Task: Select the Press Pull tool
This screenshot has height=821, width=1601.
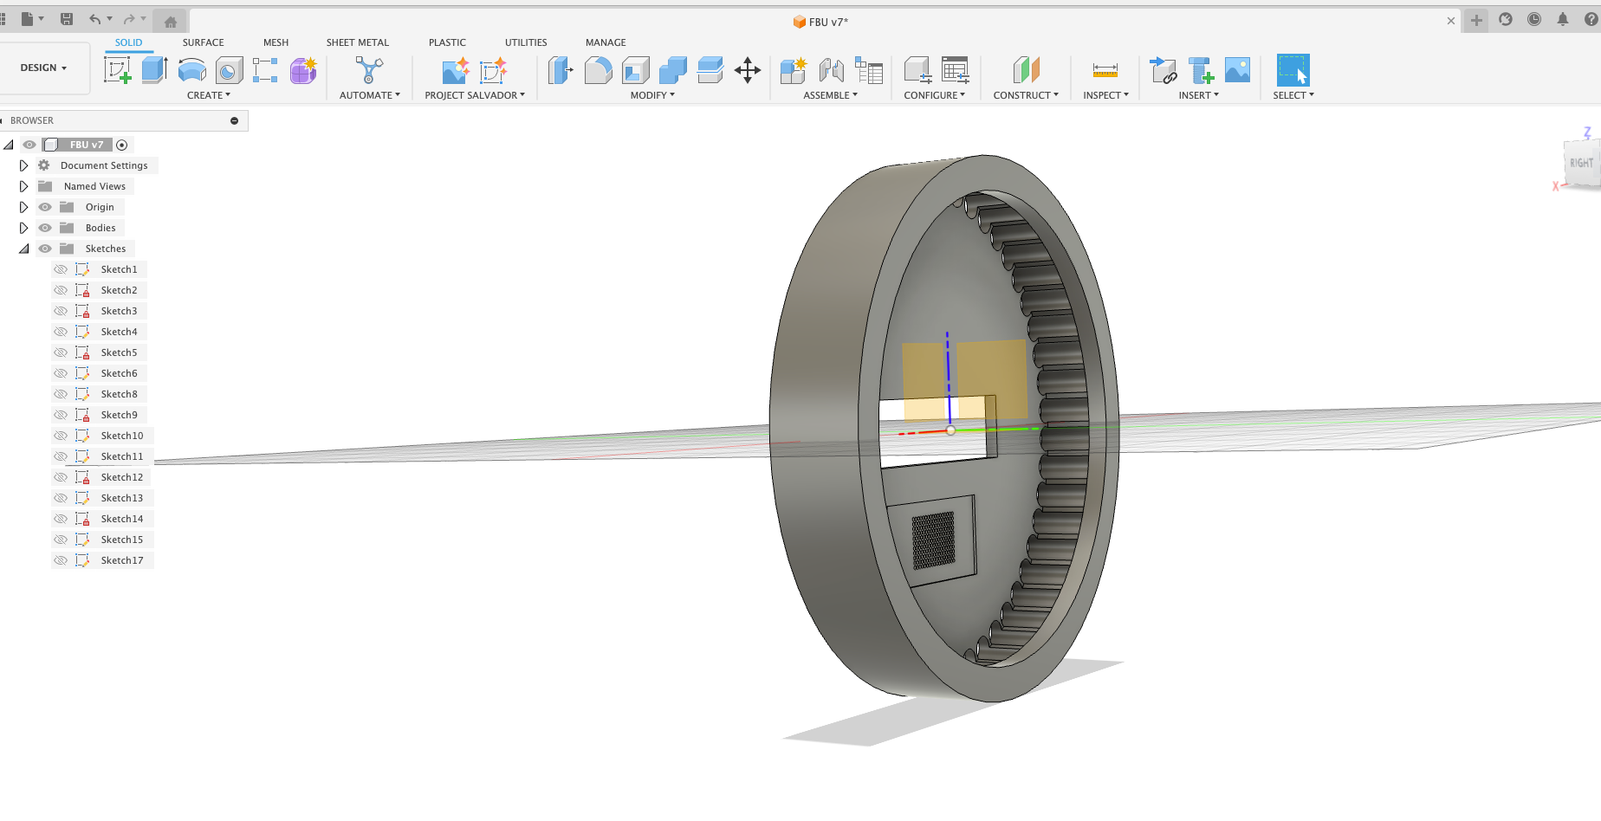Action: (x=561, y=70)
